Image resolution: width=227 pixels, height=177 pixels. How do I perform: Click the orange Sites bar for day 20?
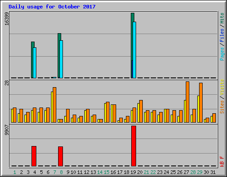141,111
